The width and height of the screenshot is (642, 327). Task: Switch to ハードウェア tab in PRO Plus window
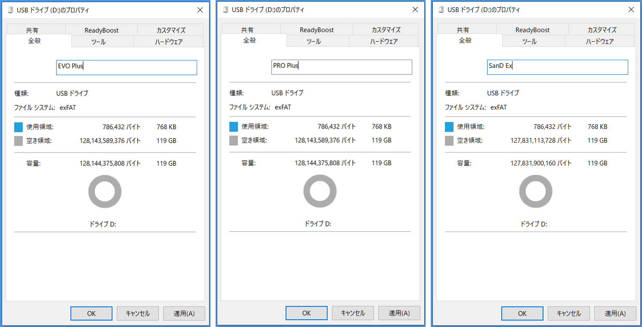tap(384, 41)
